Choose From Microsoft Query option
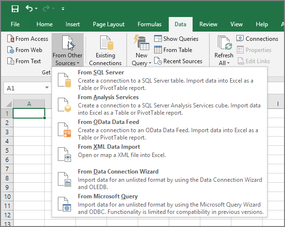 click(159, 204)
